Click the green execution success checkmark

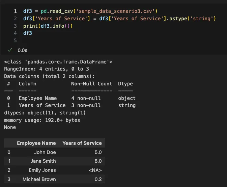click(10, 50)
